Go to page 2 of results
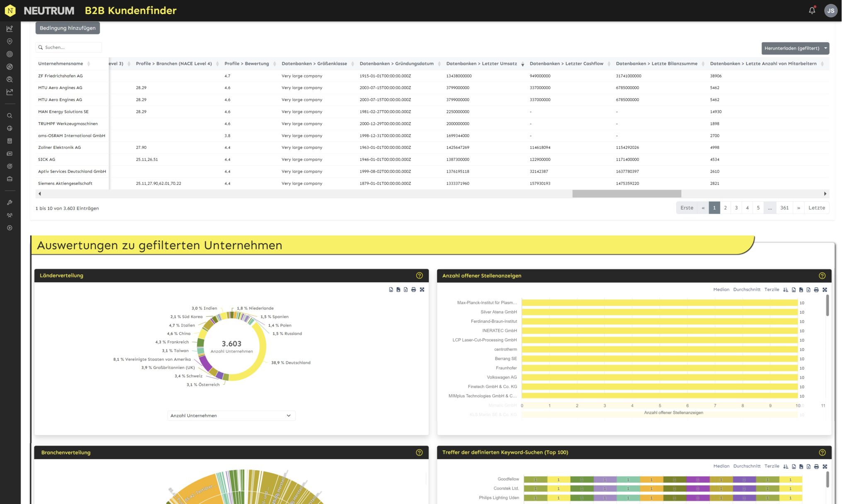Image resolution: width=849 pixels, height=504 pixels. [x=725, y=208]
